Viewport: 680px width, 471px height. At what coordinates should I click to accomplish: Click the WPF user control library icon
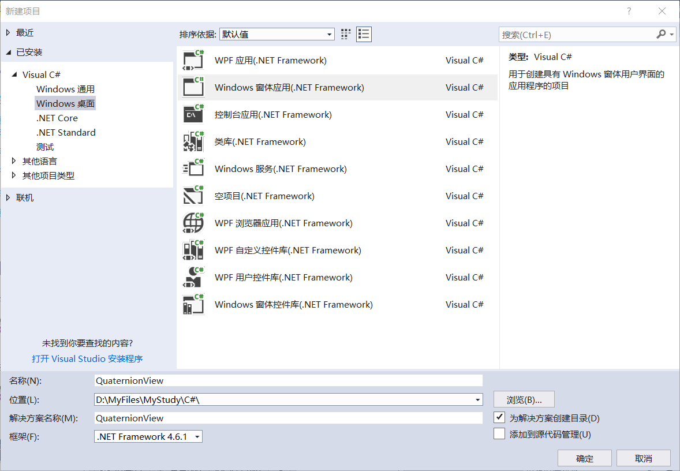(193, 277)
